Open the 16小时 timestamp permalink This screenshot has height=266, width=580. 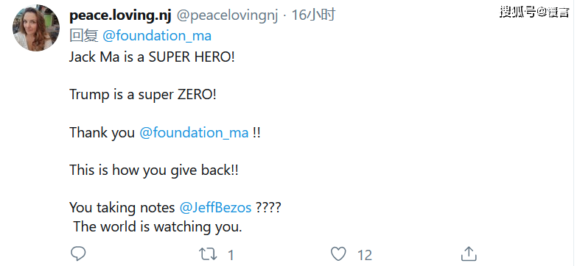[313, 15]
